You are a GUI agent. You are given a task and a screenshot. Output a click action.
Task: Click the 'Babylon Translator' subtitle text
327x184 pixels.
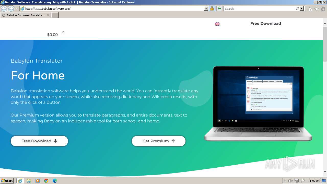37,61
